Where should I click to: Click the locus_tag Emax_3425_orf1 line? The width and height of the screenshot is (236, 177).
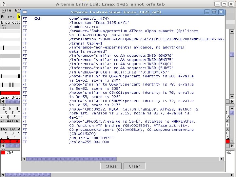pos(99,23)
